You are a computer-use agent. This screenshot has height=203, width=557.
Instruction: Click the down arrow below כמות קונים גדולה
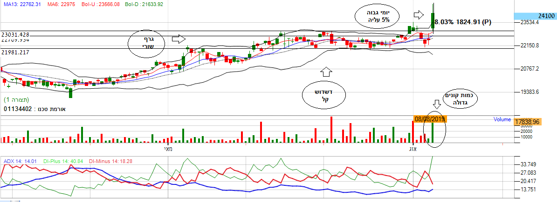(x=436, y=103)
